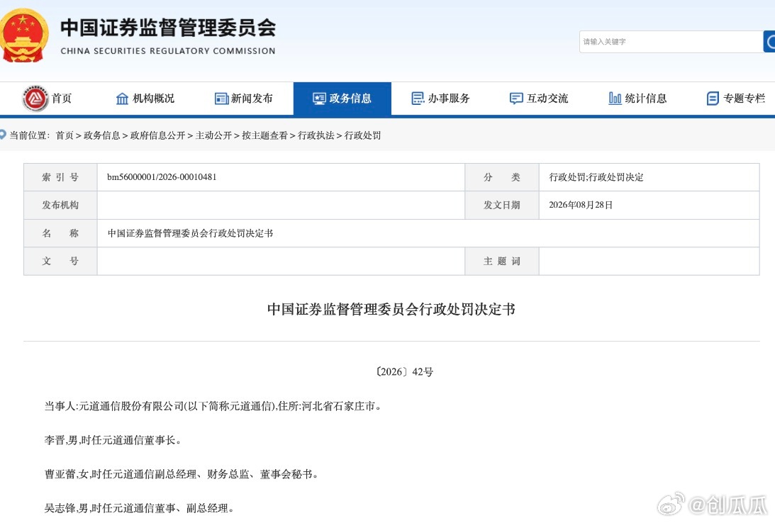Click the 文号 label cell
The image size is (775, 523).
(x=60, y=261)
